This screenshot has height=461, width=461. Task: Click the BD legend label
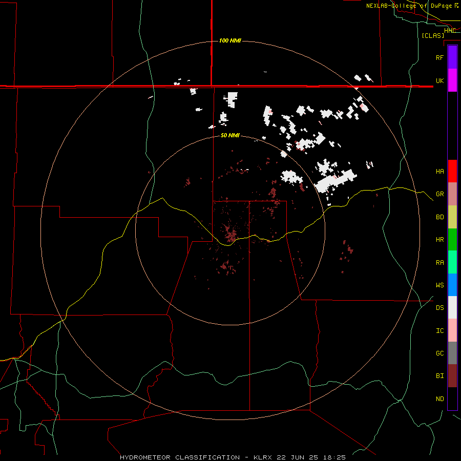click(439, 217)
